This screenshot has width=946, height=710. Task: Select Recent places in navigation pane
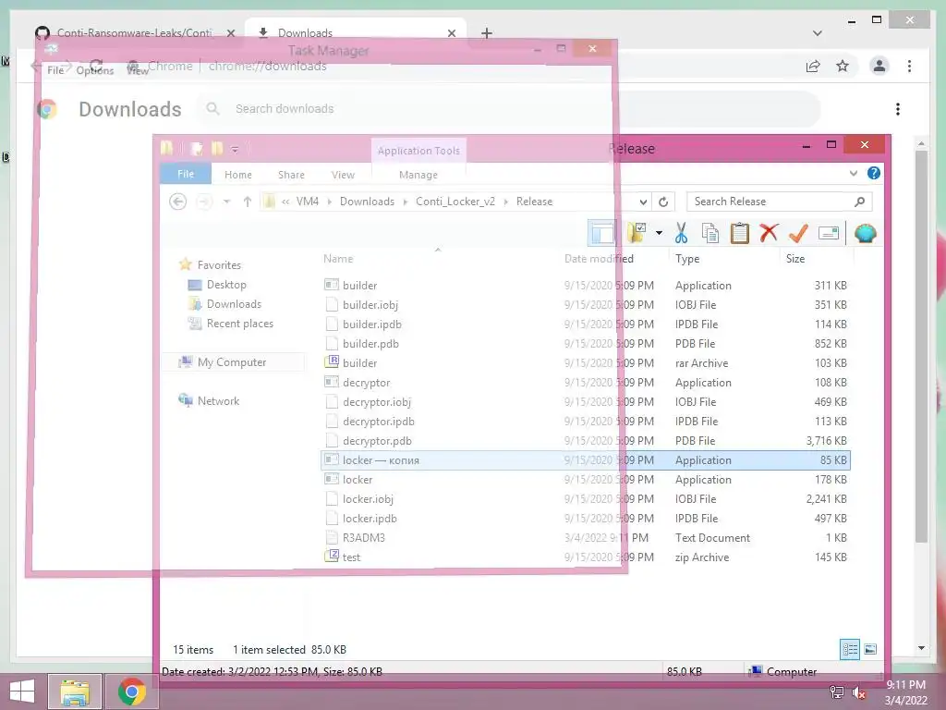click(x=239, y=324)
